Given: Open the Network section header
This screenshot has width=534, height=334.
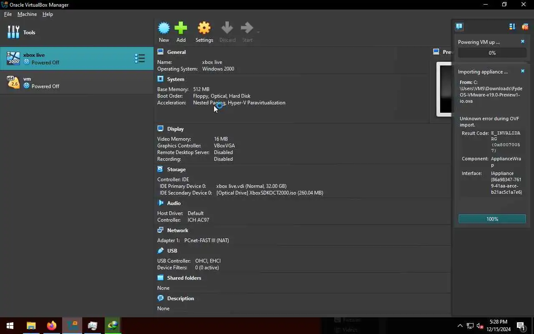Looking at the screenshot, I should point(178,230).
